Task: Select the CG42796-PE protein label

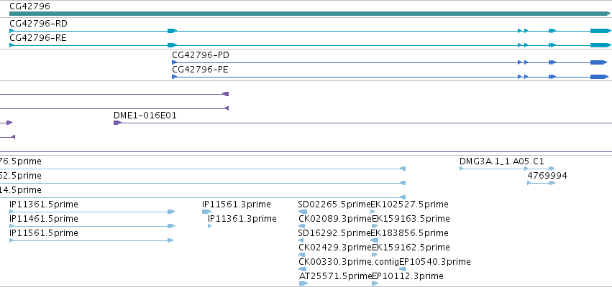Action: pos(200,70)
